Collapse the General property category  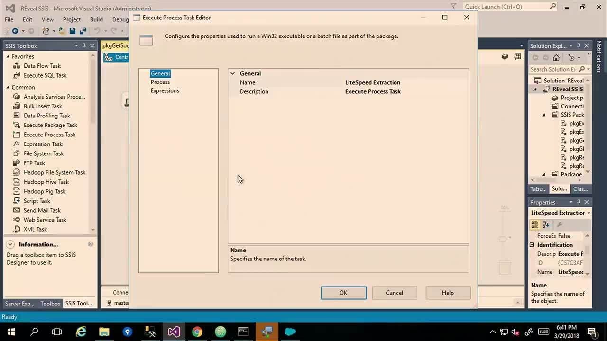232,73
